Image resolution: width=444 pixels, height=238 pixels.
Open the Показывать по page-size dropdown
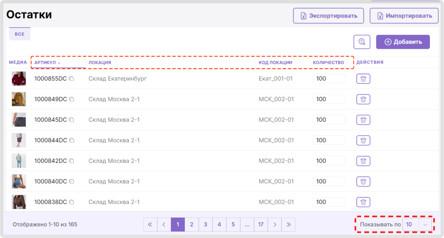tap(417, 224)
